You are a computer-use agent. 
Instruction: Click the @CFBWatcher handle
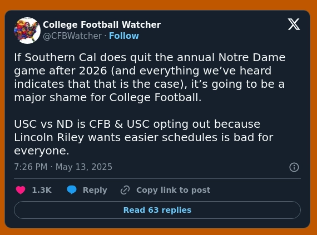72,36
